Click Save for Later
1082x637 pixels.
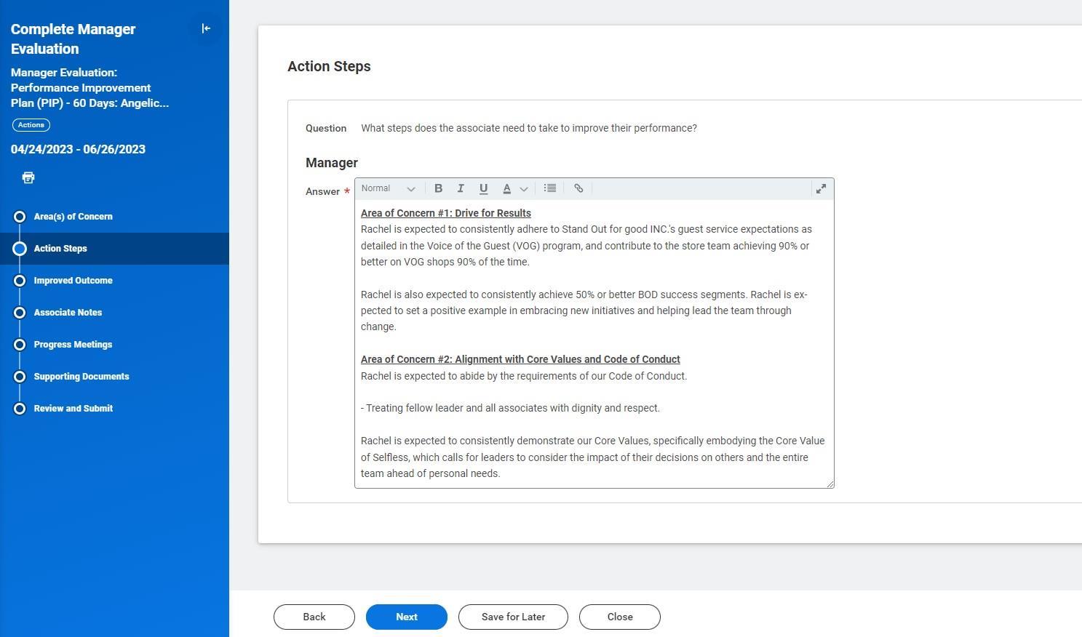click(513, 617)
